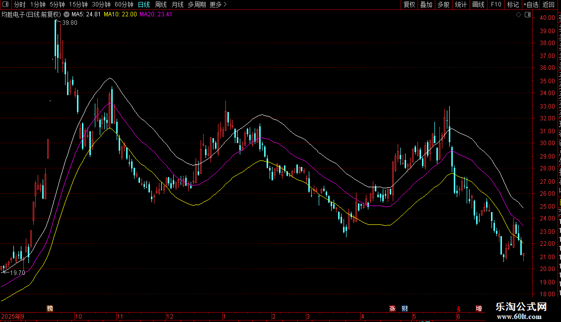Select the 月线 monthly chart tab
This screenshot has height=322, width=561.
coord(177,4)
